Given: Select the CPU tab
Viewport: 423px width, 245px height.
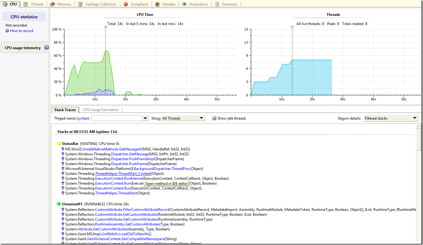Looking at the screenshot, I should tap(10, 4).
